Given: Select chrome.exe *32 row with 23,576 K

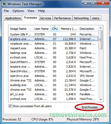Looking at the screenshot, I should click(x=53, y=90).
